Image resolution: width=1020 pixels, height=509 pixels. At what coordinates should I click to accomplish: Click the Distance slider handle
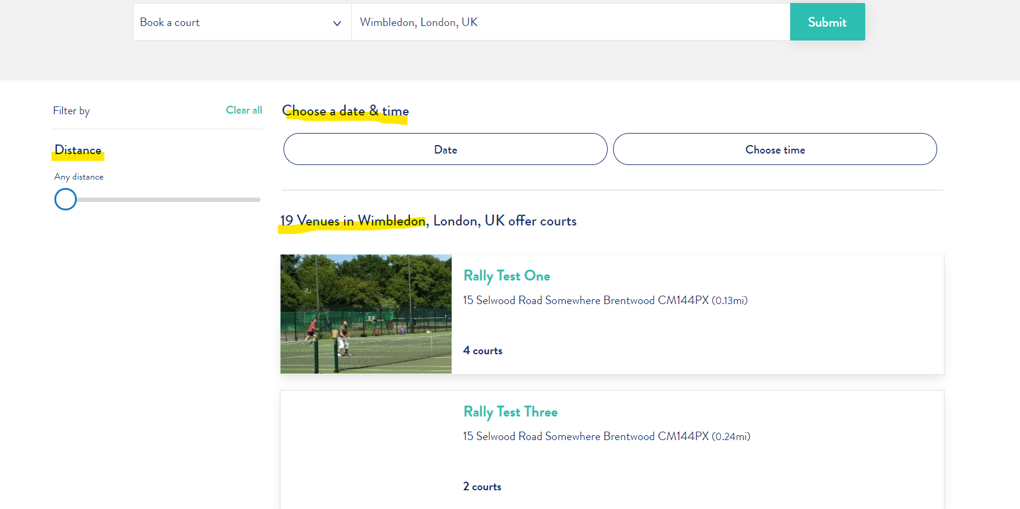65,199
